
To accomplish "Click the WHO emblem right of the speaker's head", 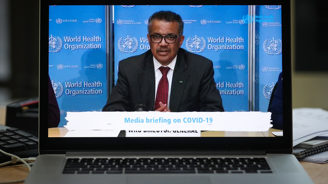I will tap(195, 44).
